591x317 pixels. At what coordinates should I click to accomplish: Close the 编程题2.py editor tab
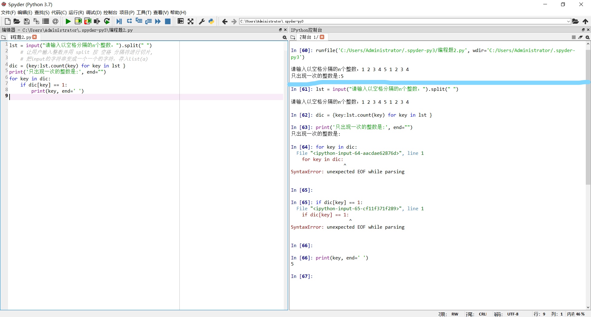34,37
